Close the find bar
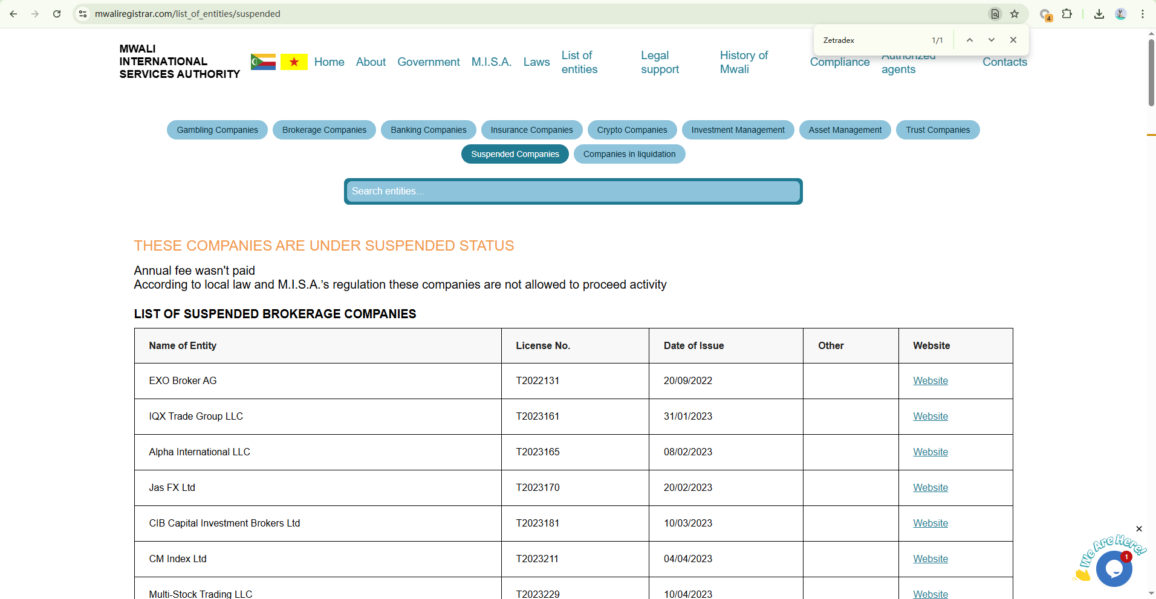 (1013, 40)
